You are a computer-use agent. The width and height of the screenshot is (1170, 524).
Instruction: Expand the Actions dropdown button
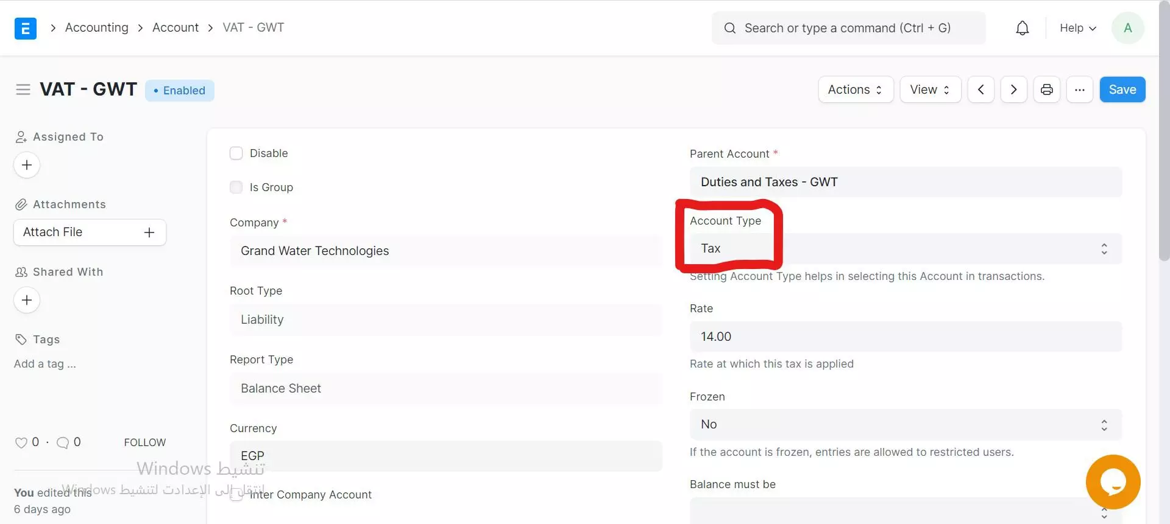(x=856, y=89)
